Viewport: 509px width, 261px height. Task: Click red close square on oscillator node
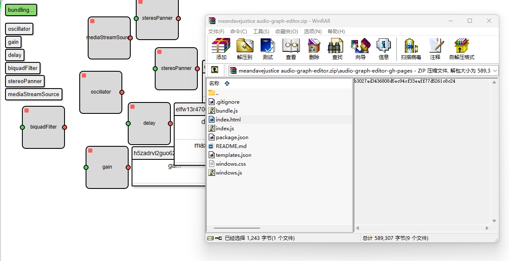tap(84, 75)
